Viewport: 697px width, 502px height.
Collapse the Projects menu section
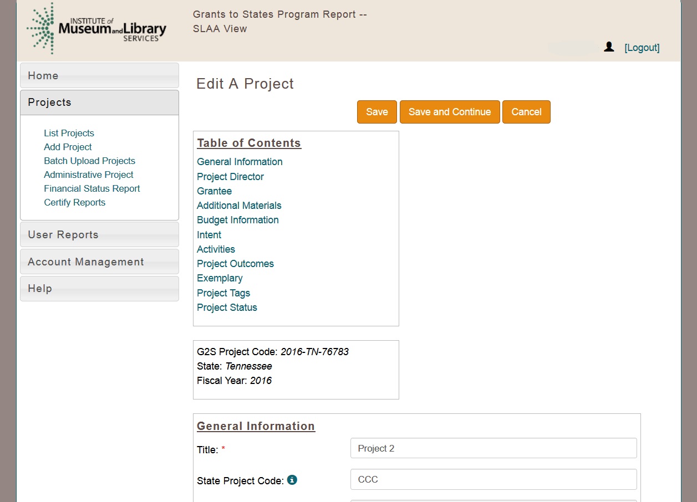pos(99,103)
